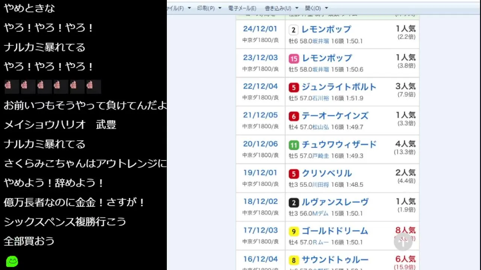This screenshot has width=481, height=270.
Task: Click yellow number 9 badge beside ゴールドドリーム
Action: tap(293, 232)
